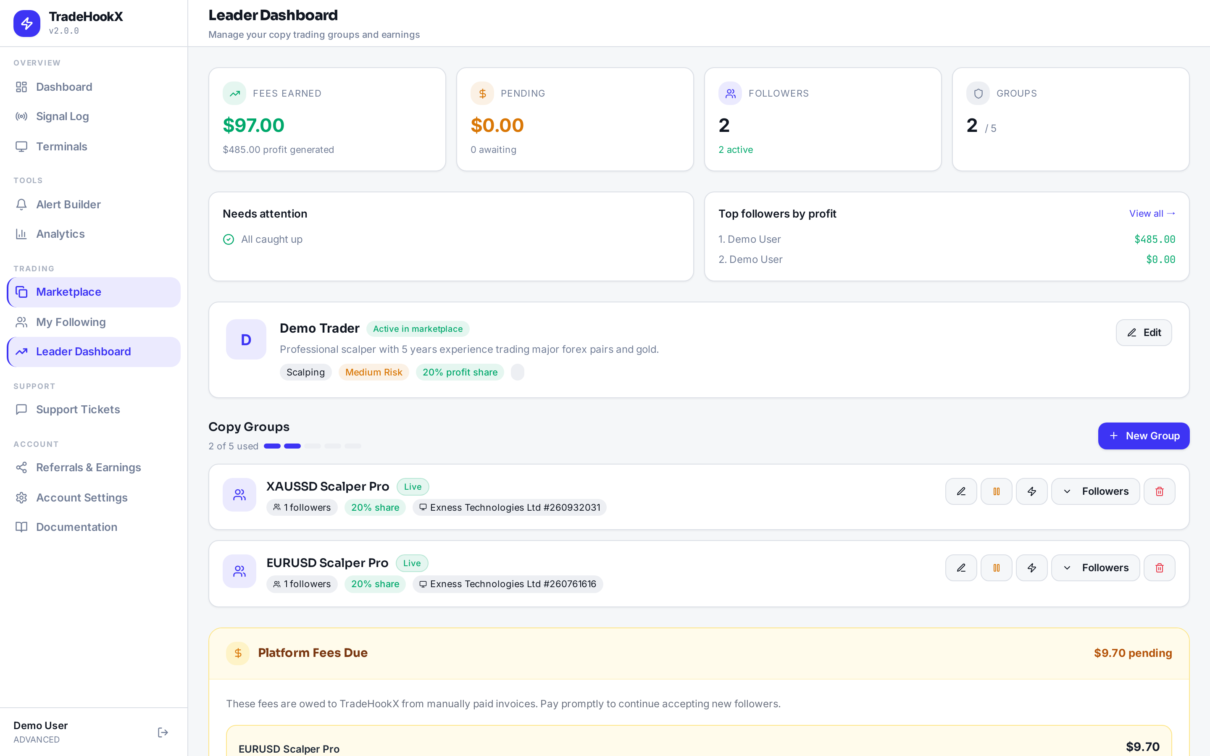
Task: Create a New Group
Action: (x=1144, y=436)
